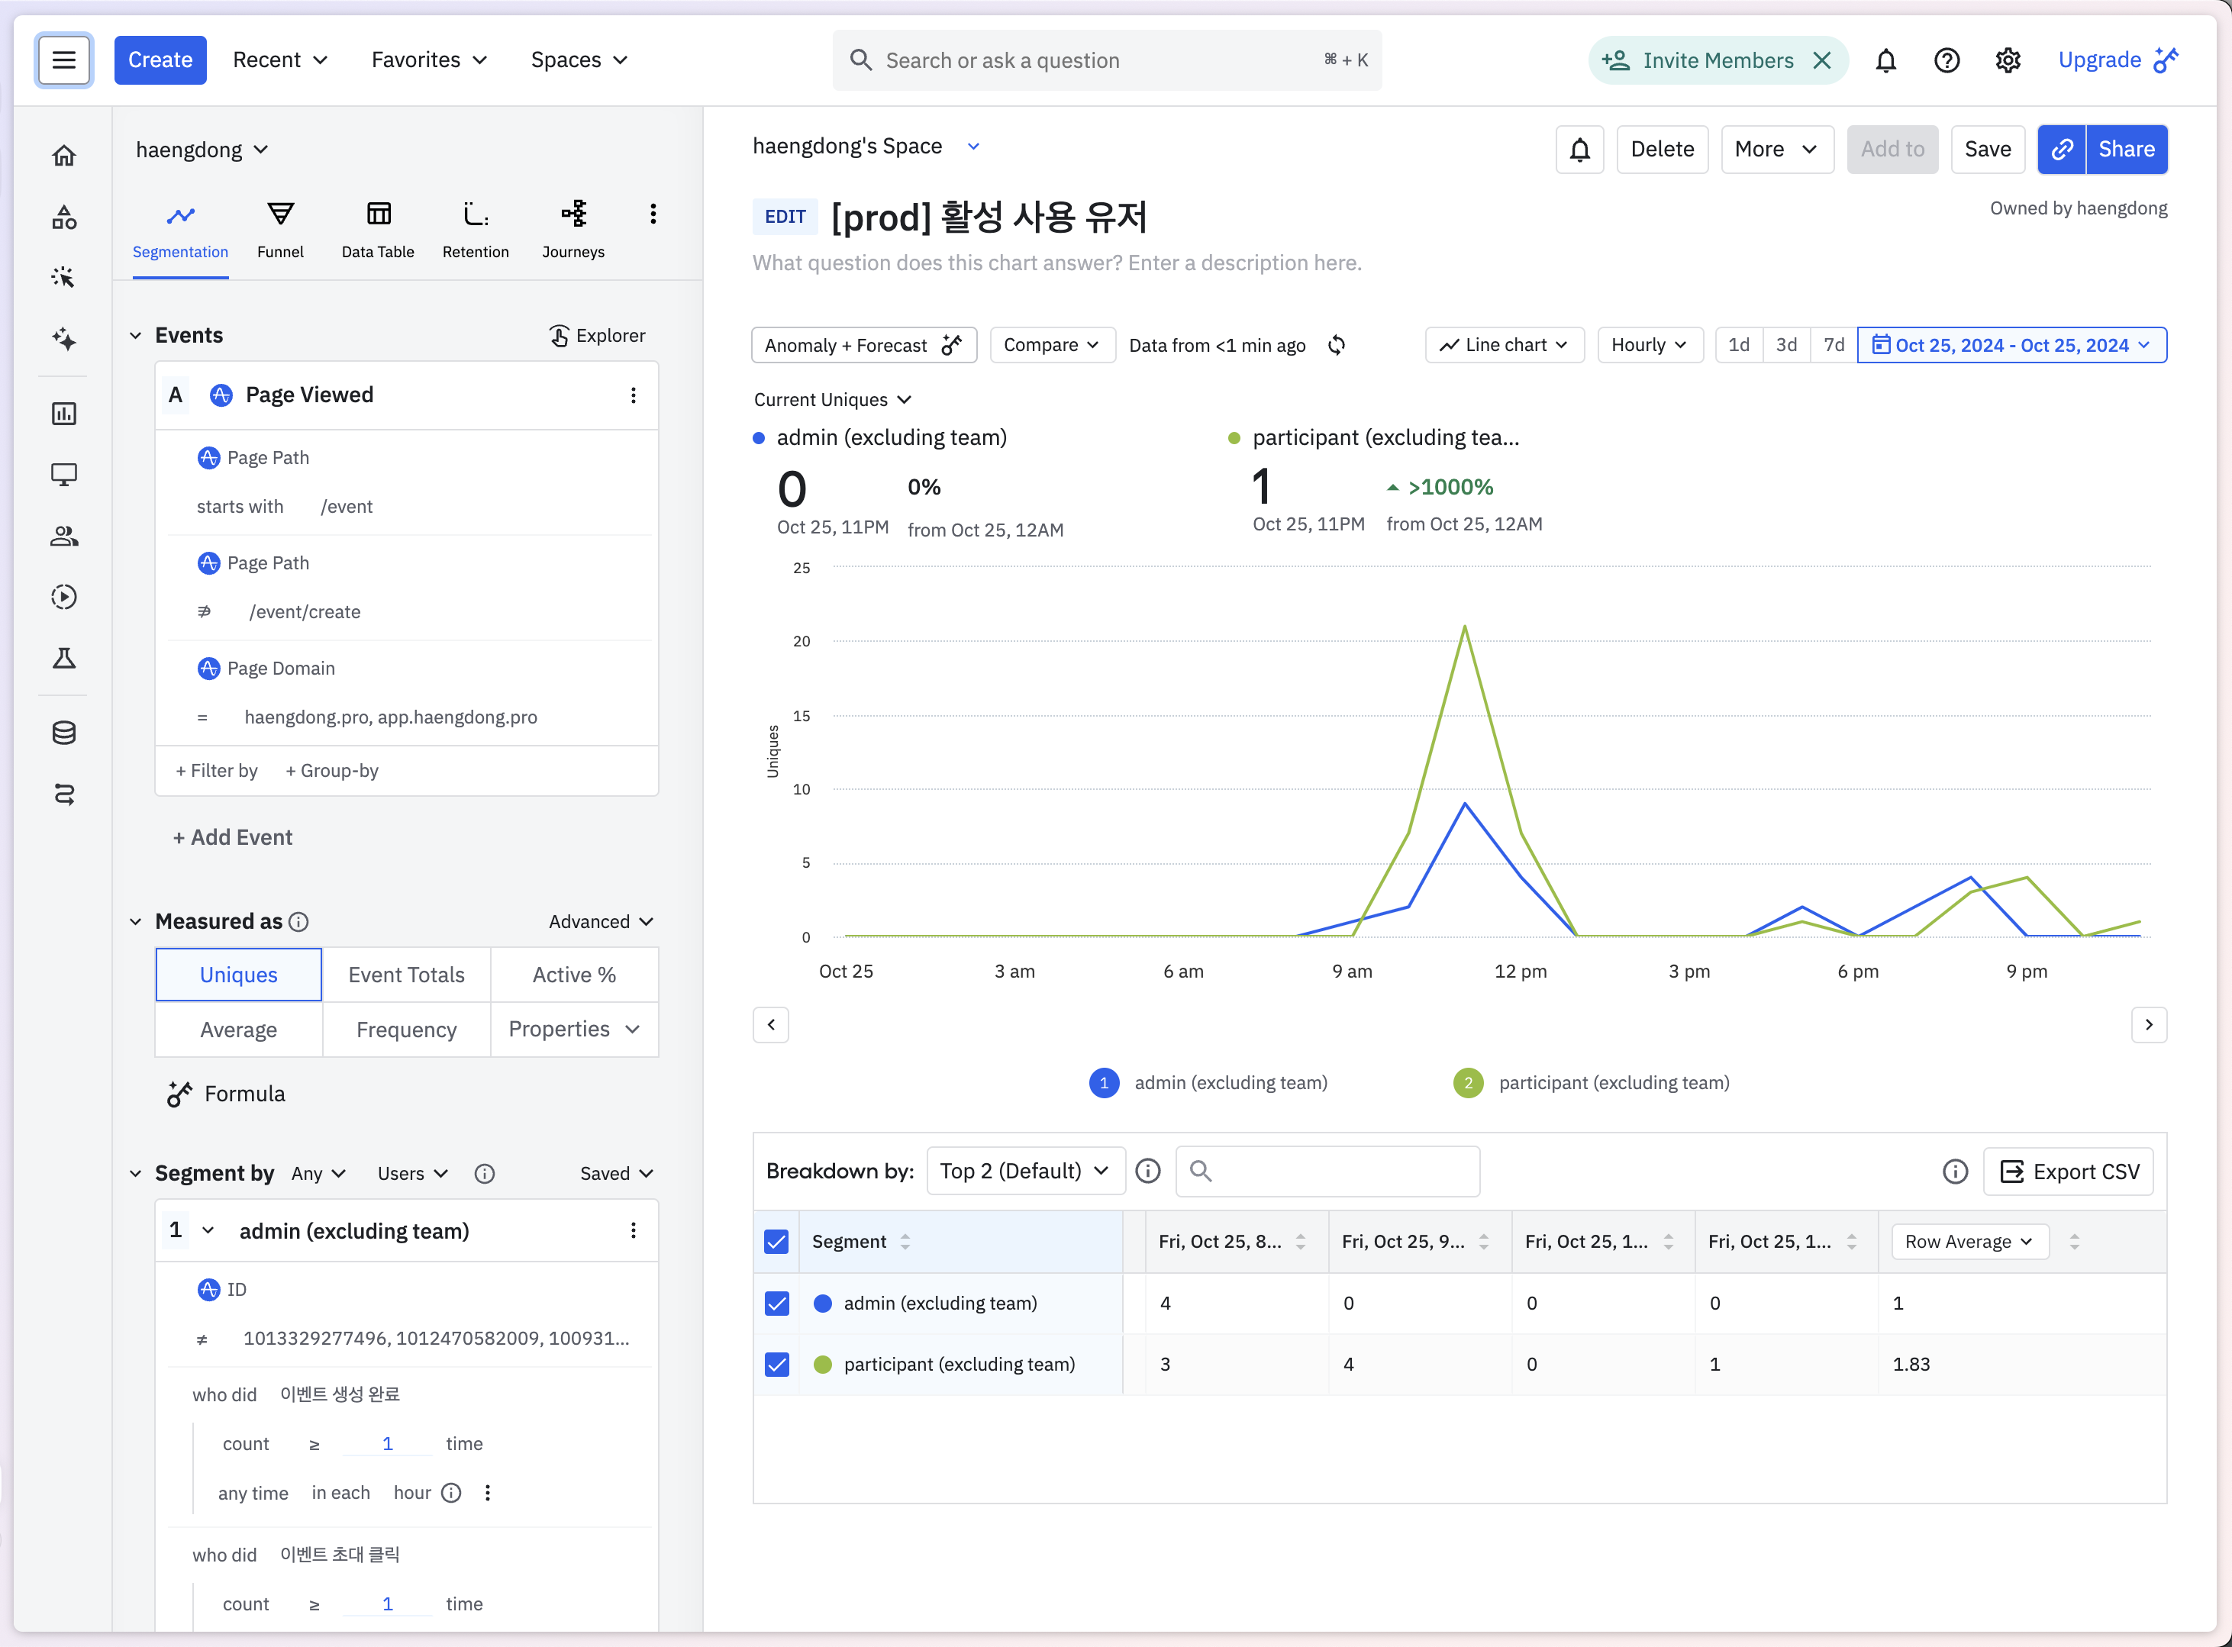Click the Measured as info icon
The height and width of the screenshot is (1647, 2232).
(298, 922)
